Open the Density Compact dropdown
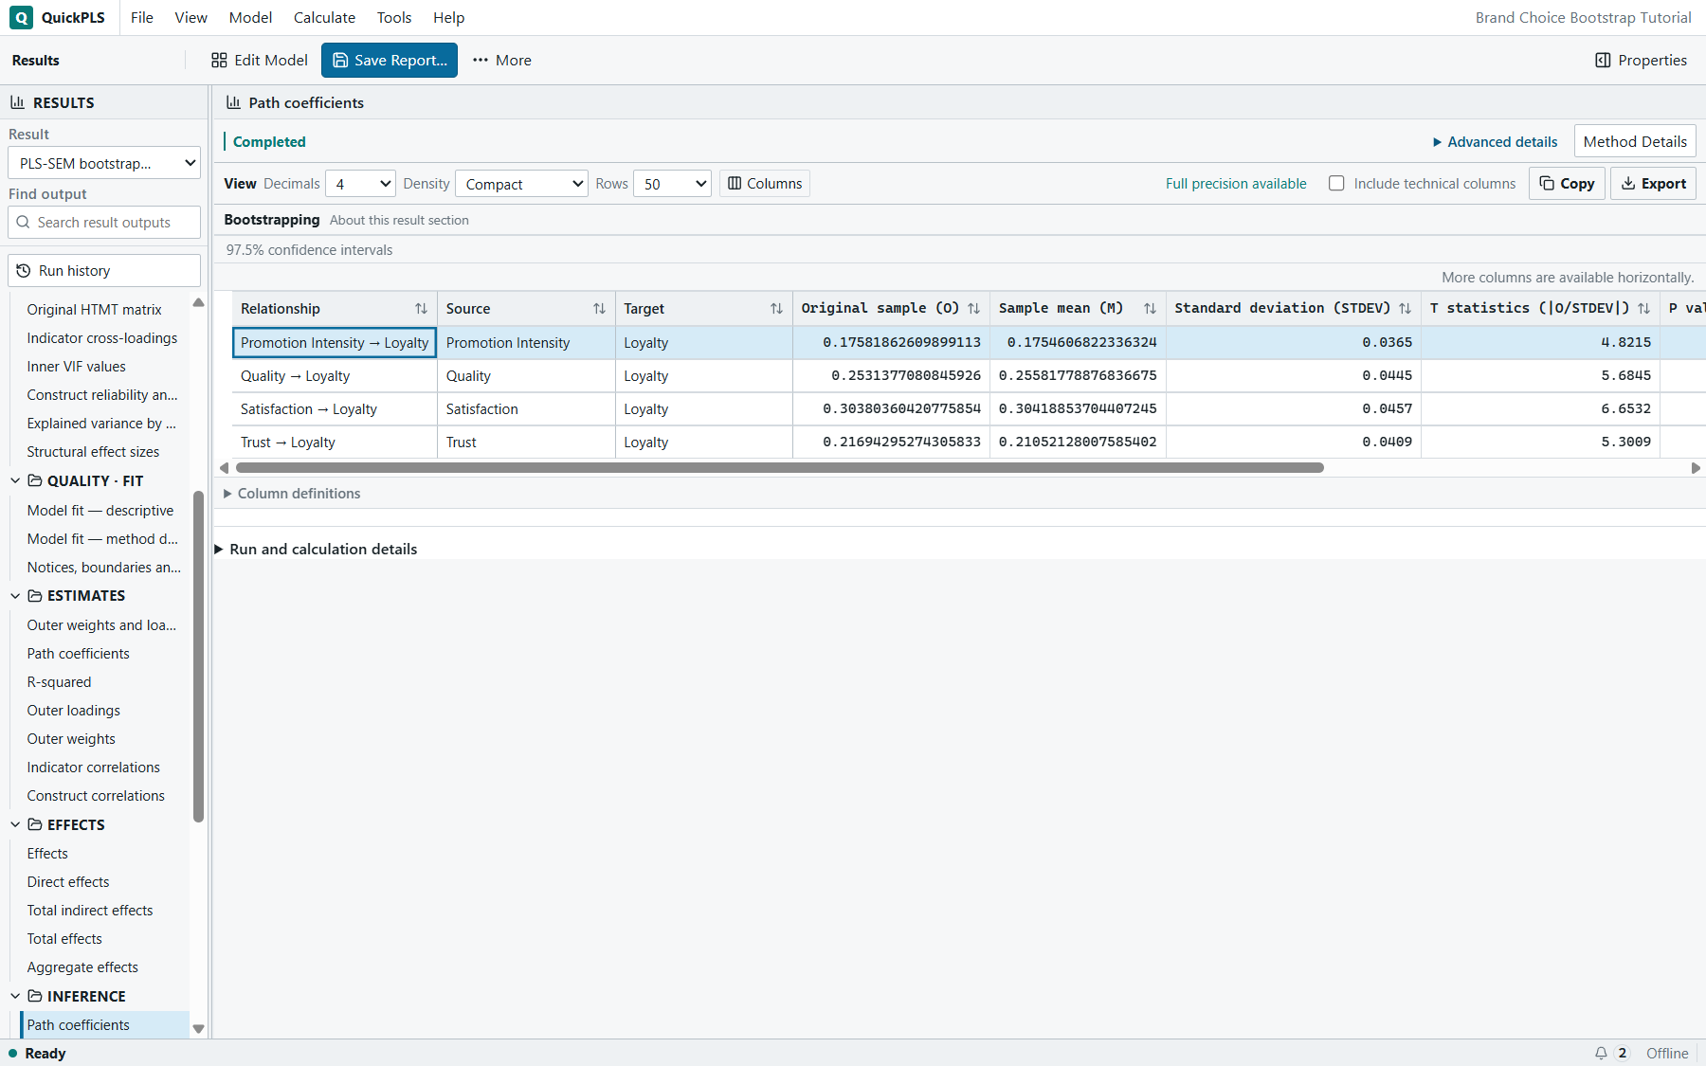The width and height of the screenshot is (1706, 1066). coord(521,183)
